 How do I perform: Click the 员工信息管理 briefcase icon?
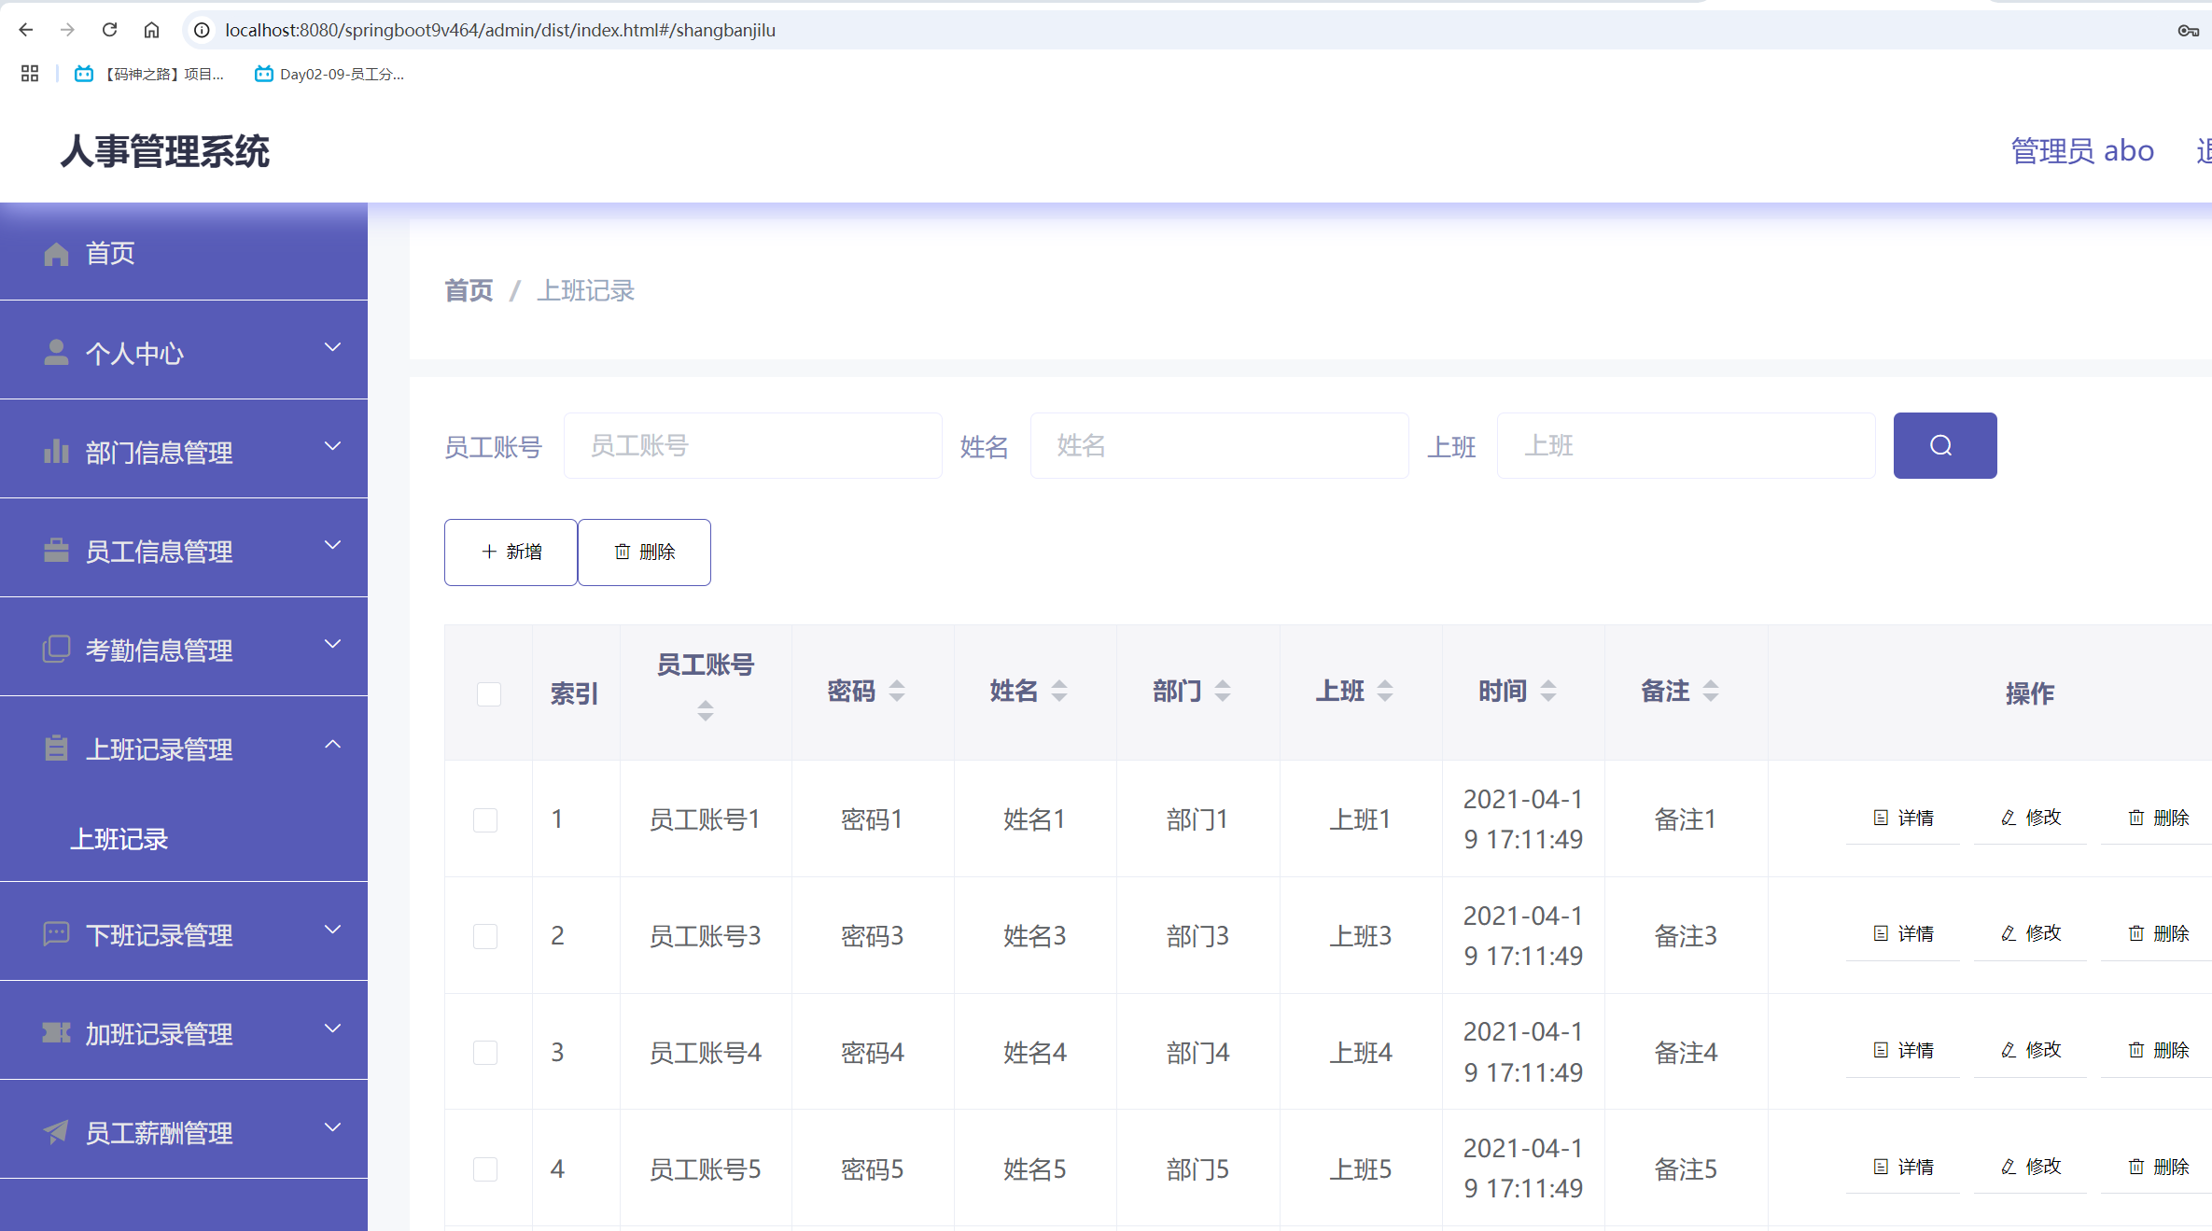(x=55, y=551)
